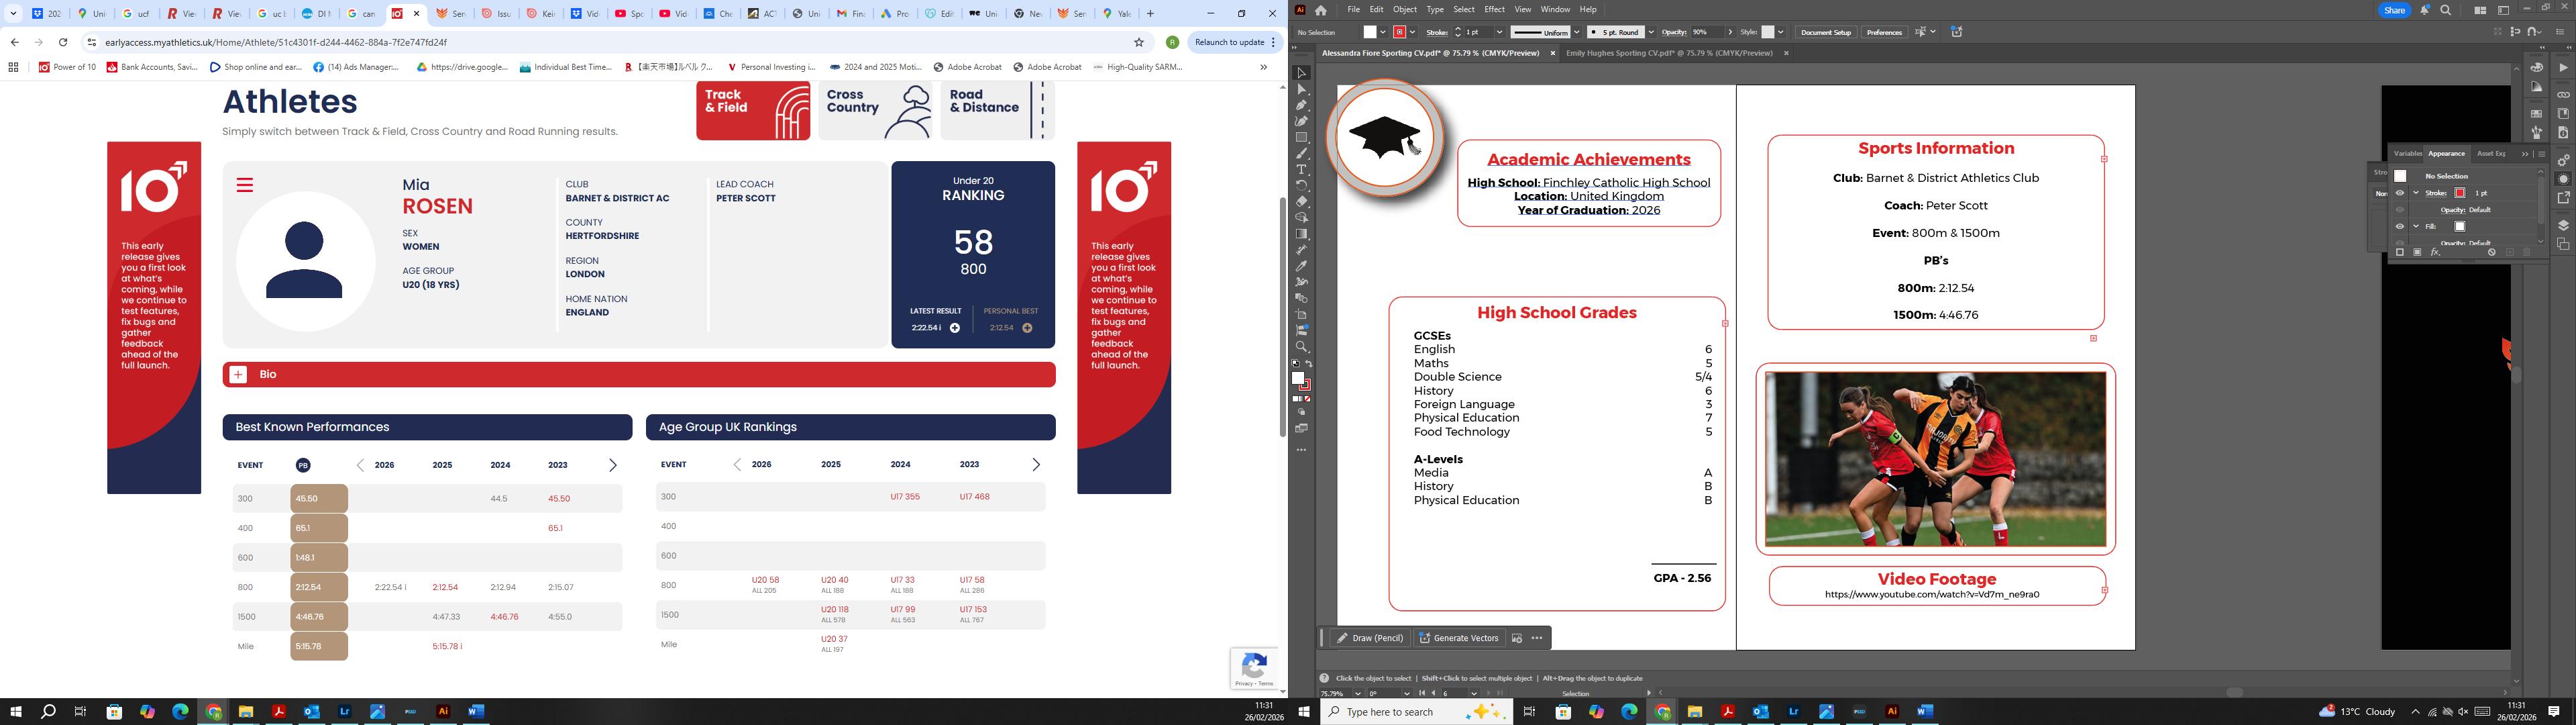Expand the Stroke row in Appearance panel
2576x725 pixels.
[2416, 193]
